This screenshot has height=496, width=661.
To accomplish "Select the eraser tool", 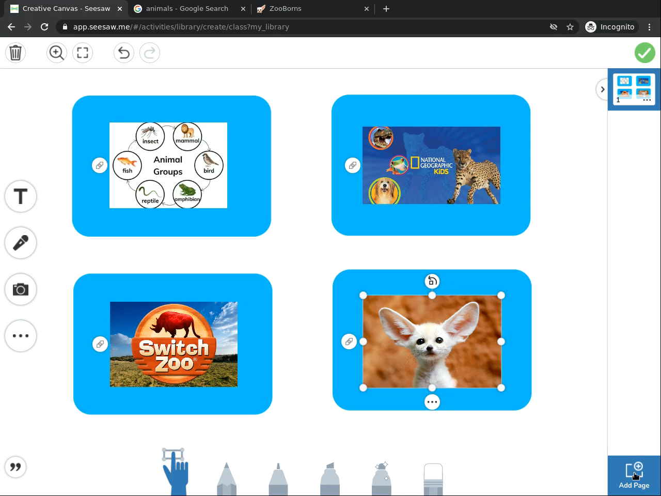I will (433, 479).
